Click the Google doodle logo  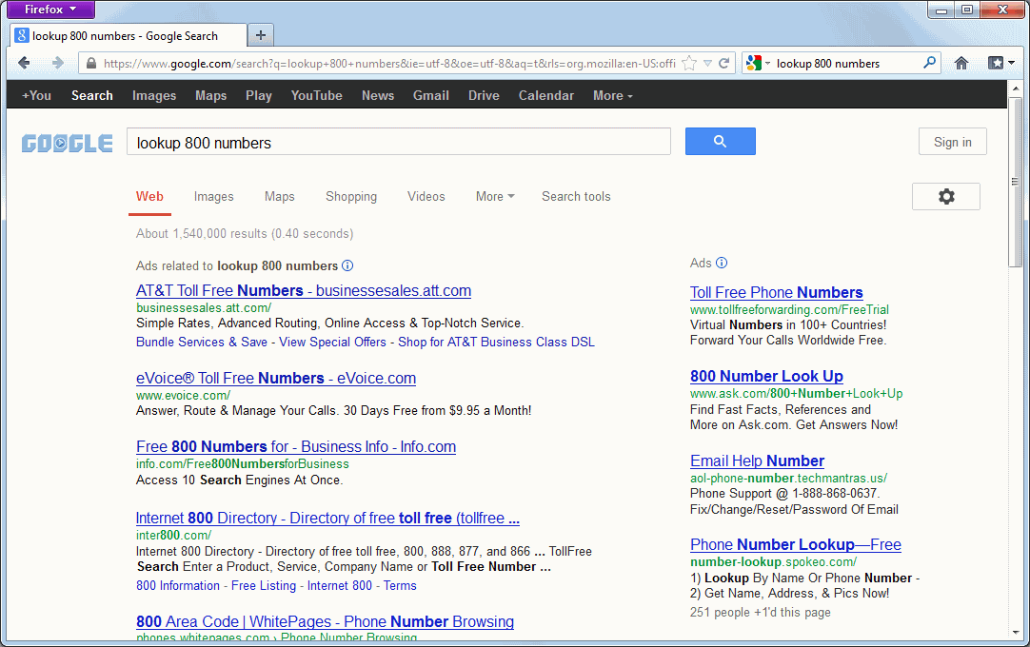pos(67,143)
